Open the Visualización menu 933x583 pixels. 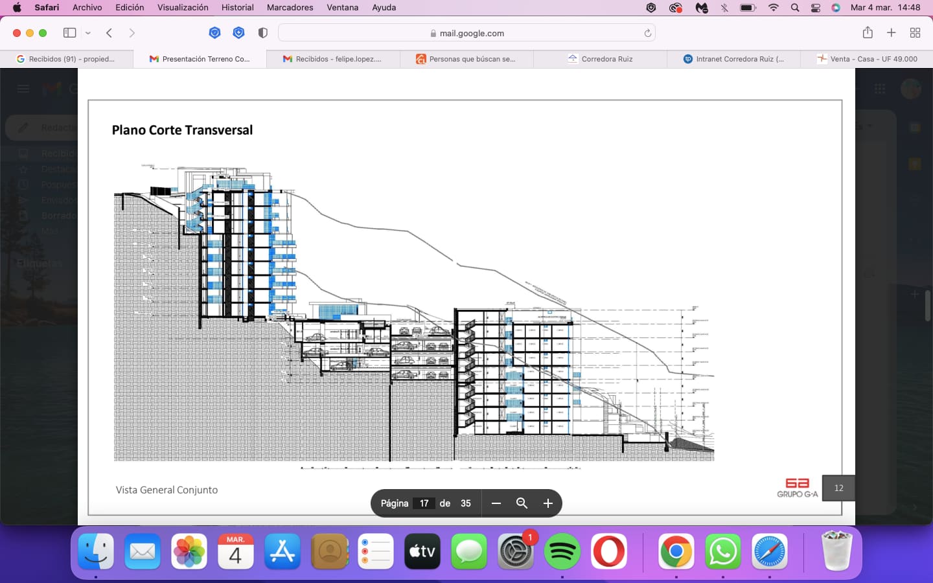point(183,8)
